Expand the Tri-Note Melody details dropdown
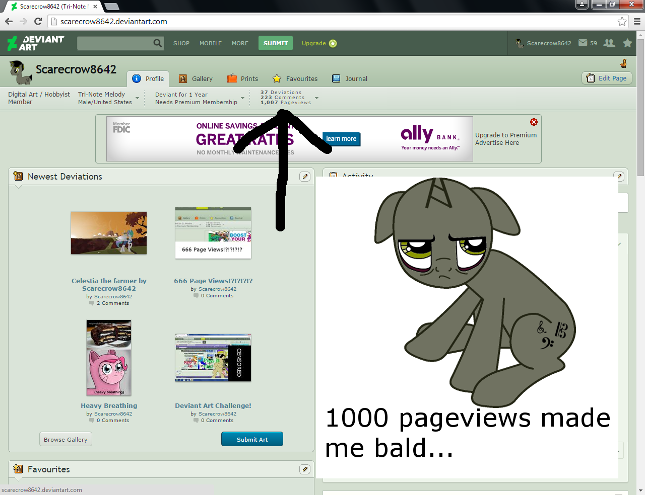This screenshot has height=495, width=645. 137,98
